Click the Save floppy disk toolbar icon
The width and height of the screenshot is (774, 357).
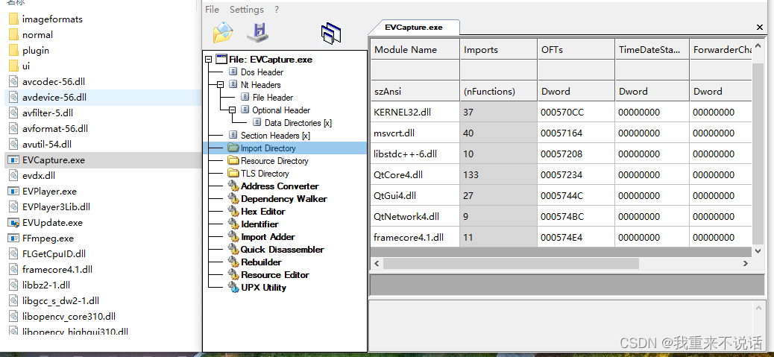[x=257, y=31]
